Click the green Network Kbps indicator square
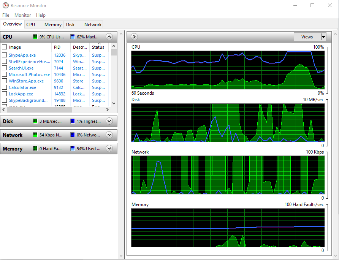 pyautogui.click(x=35, y=135)
